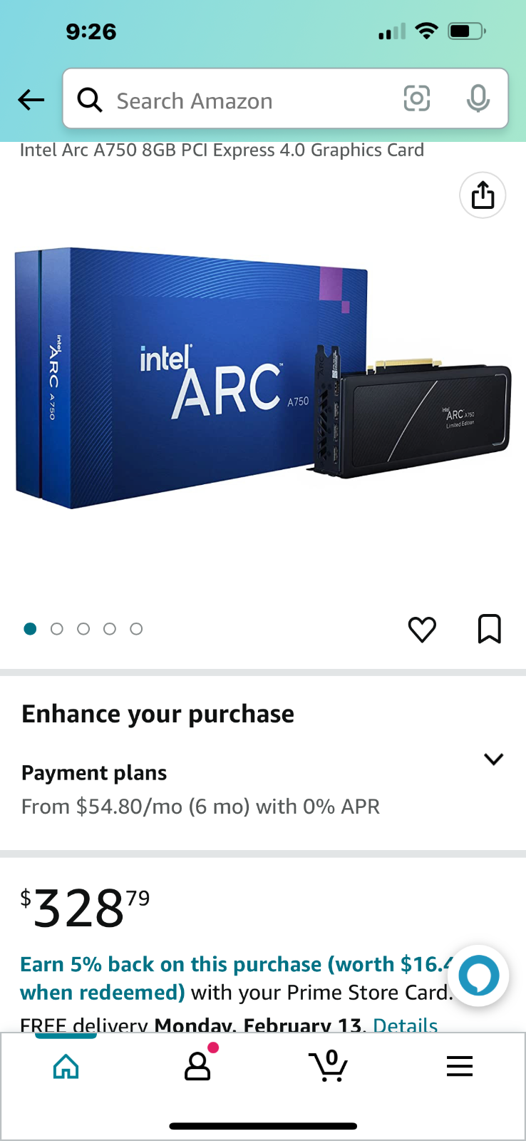Save item with bookmark icon

click(490, 628)
